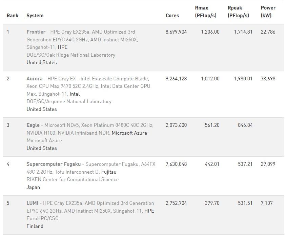Open the Supercomputer Fugaku system link
Screen dimensions: 287x235
54,164
